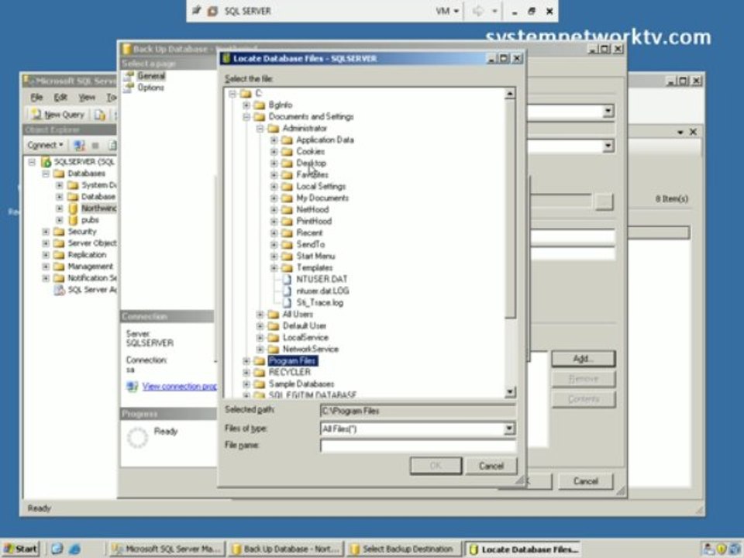Select the NetHood folder icon
The width and height of the screenshot is (744, 558).
[x=287, y=210]
